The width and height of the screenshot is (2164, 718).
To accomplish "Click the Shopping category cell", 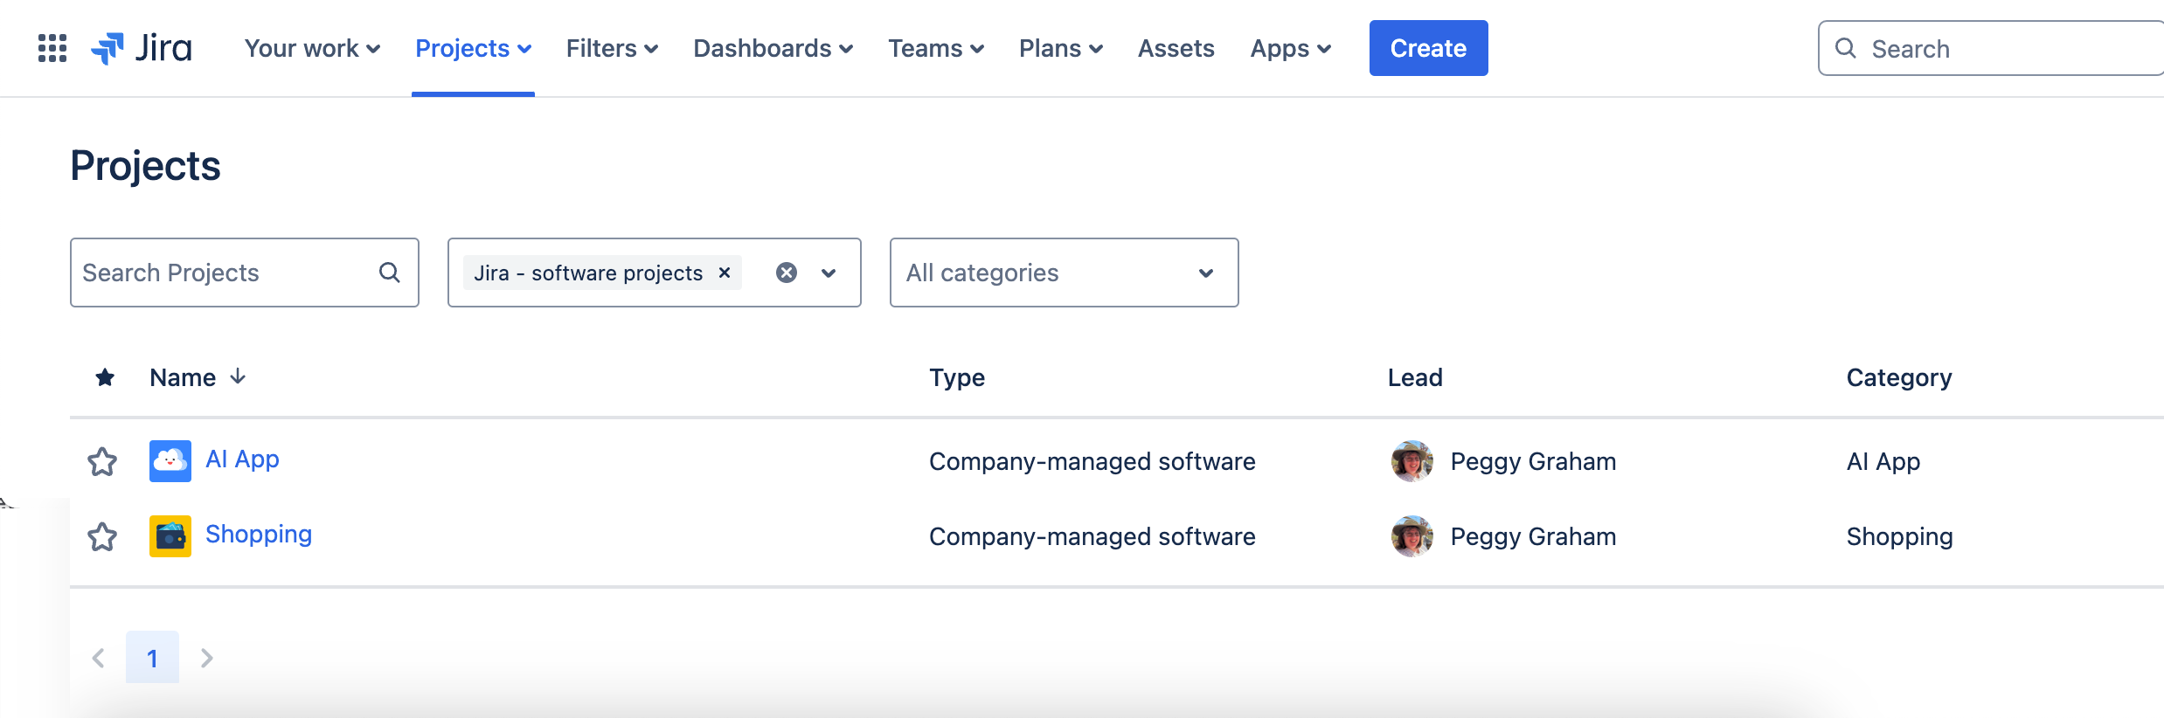I will tap(1900, 536).
